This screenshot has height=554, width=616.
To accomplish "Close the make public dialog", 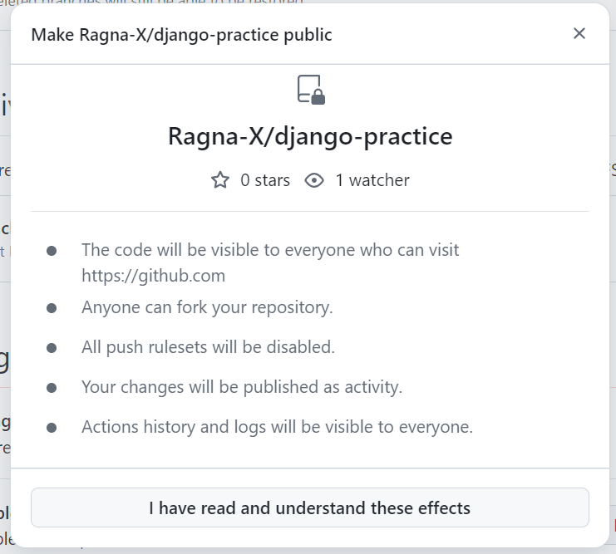I will coord(579,34).
